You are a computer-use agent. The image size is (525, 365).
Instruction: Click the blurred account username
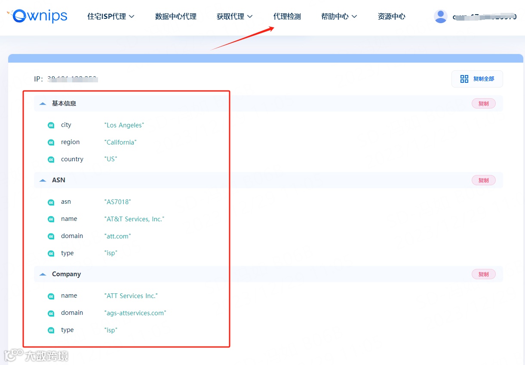pyautogui.click(x=485, y=17)
